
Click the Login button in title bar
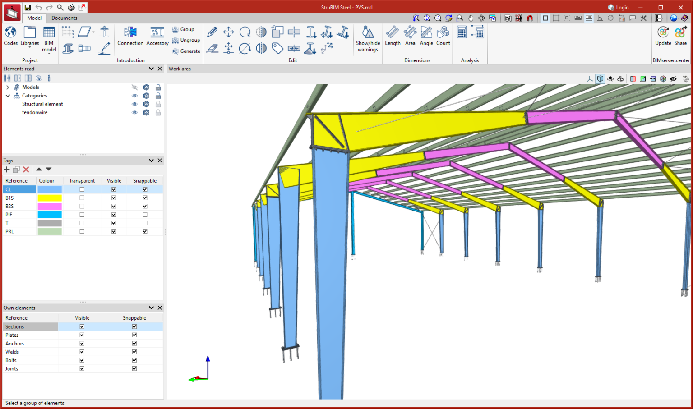point(618,7)
